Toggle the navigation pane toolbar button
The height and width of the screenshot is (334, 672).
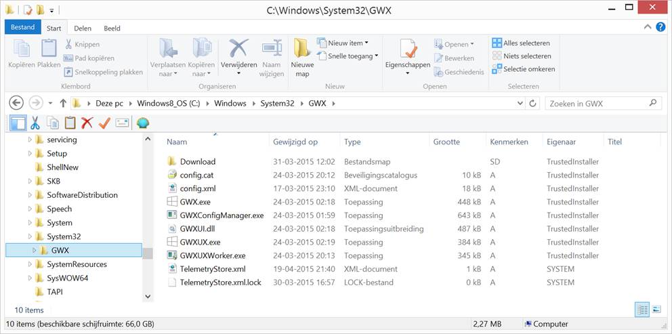point(18,123)
